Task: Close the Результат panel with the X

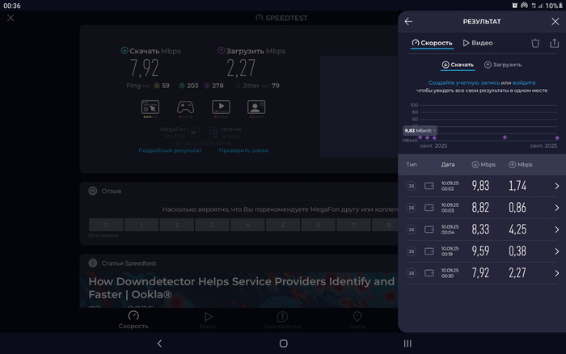Action: coord(555,22)
